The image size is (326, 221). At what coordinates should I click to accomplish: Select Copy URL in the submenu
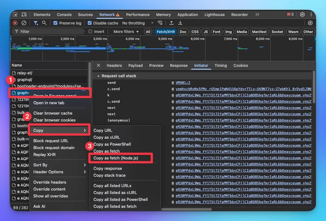pos(103,130)
